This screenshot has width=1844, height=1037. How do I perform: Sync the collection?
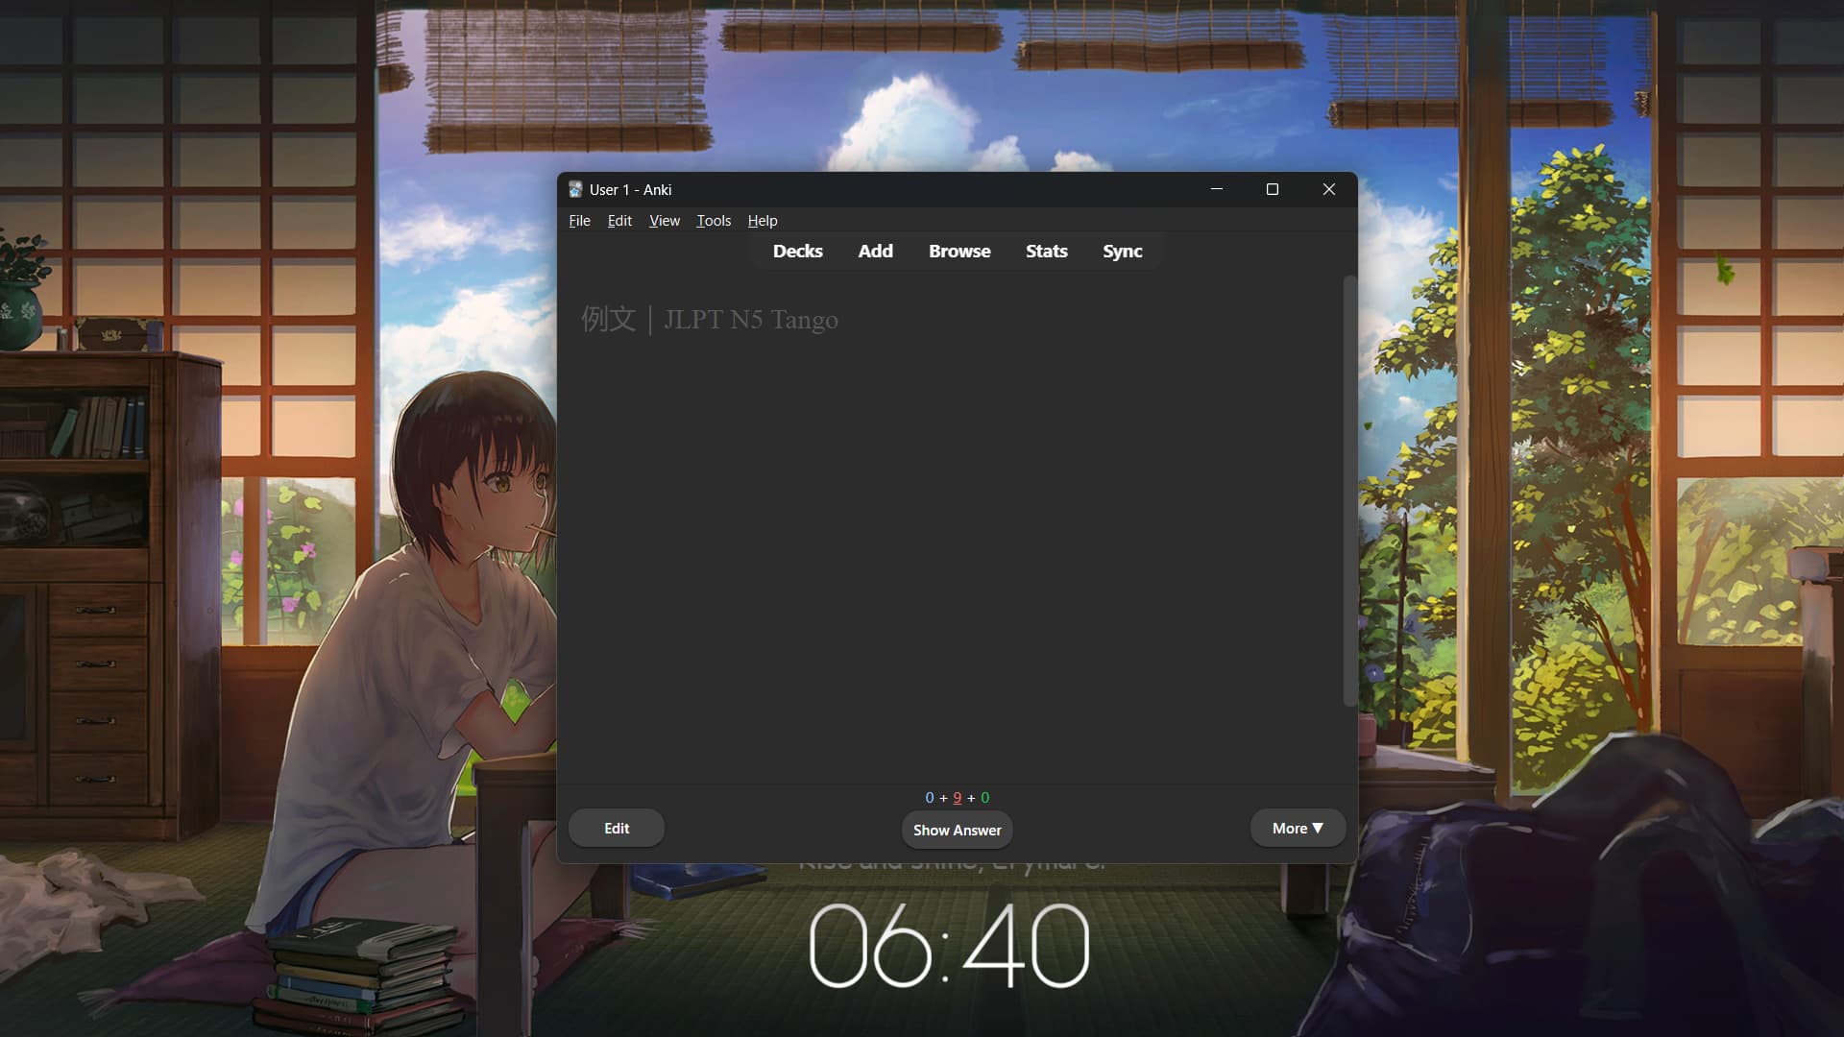tap(1122, 252)
